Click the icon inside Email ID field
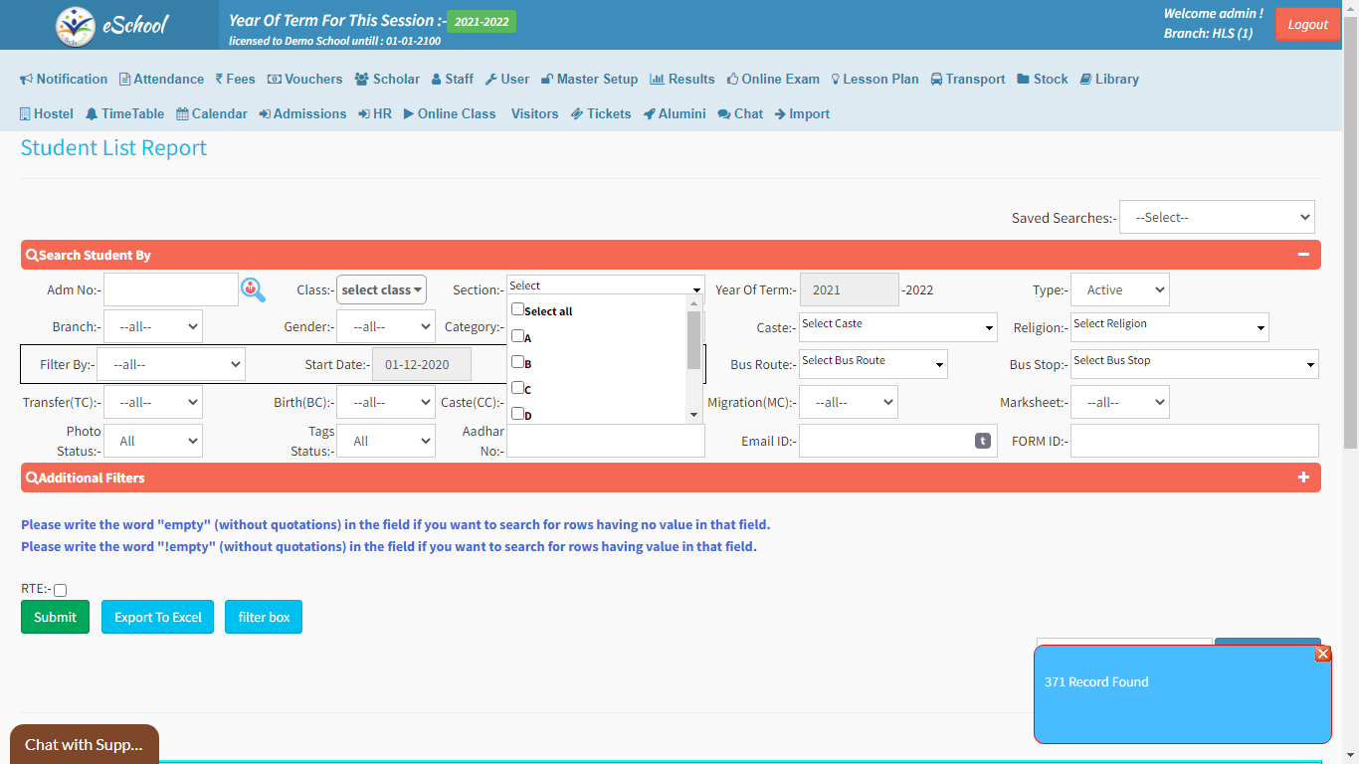The image size is (1359, 764). pos(982,441)
